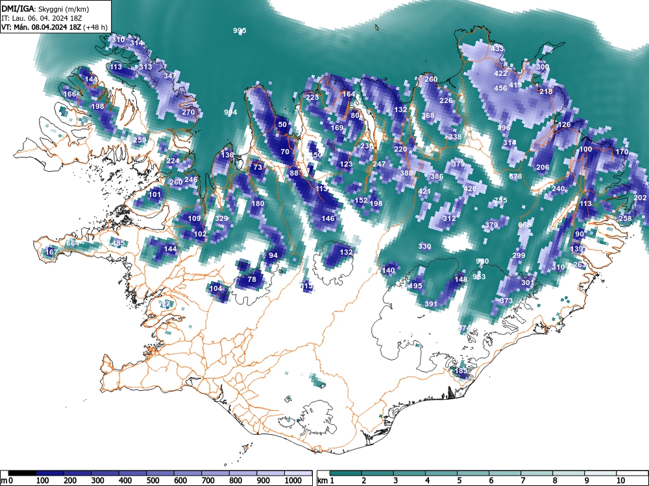Click the visibility value '140' on the map
The height and width of the screenshot is (486, 649).
388,271
